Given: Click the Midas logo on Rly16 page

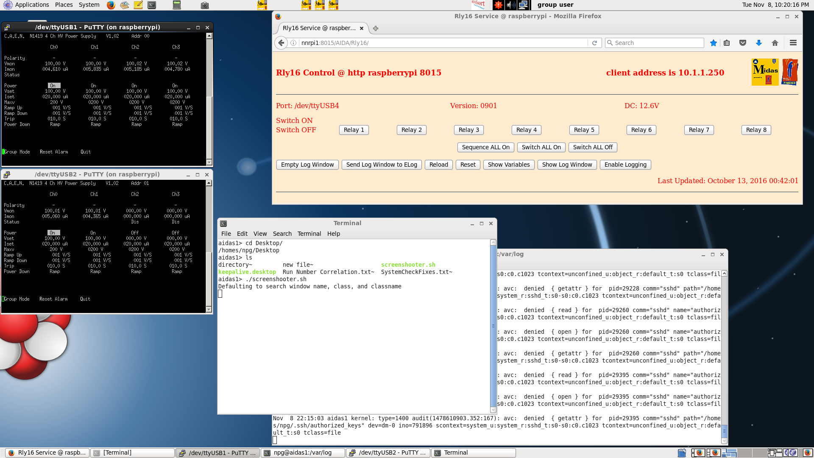Looking at the screenshot, I should pos(765,72).
